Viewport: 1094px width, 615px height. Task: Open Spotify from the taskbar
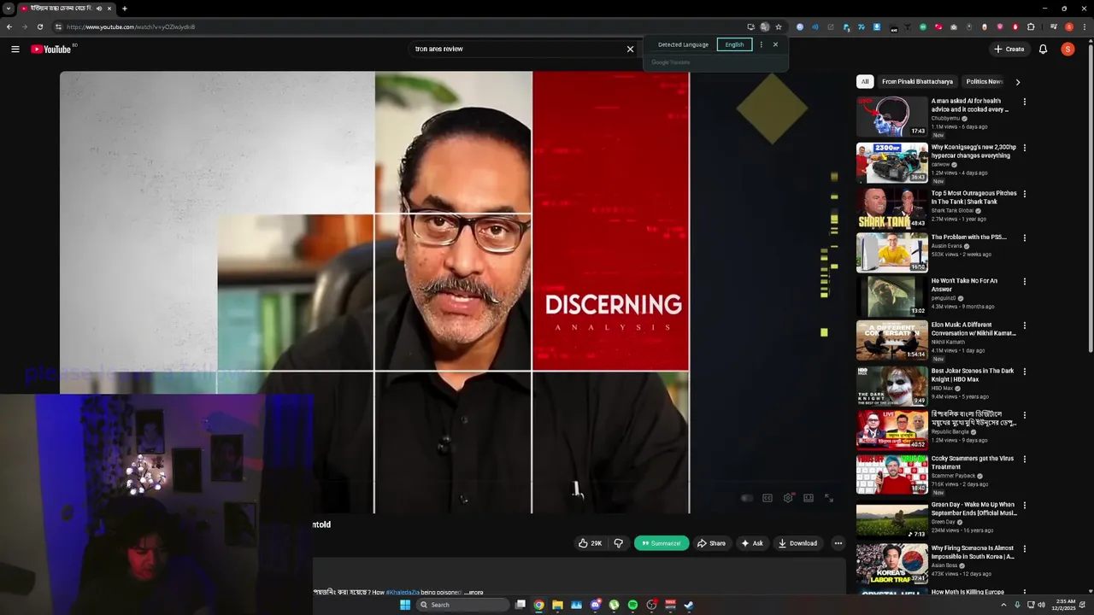[x=633, y=605]
